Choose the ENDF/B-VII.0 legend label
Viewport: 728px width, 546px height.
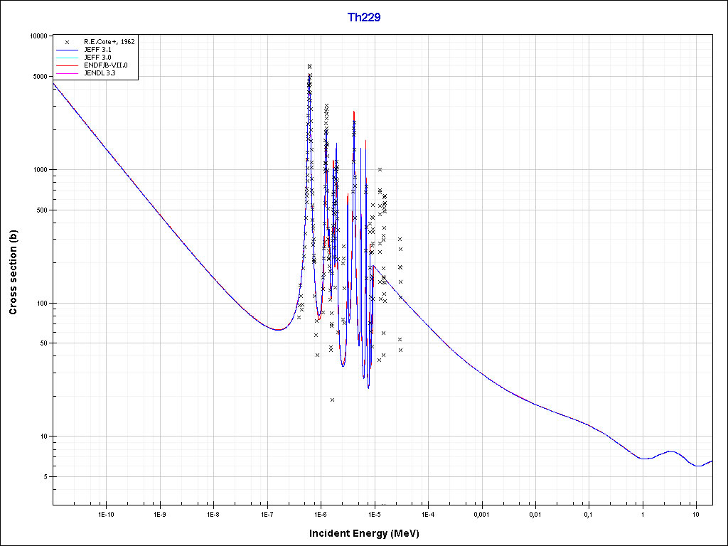pos(105,65)
